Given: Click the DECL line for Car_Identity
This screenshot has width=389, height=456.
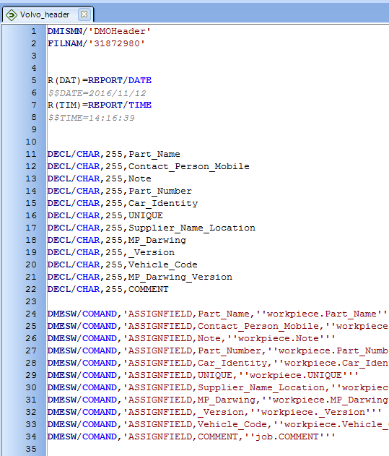Looking at the screenshot, I should [x=123, y=203].
